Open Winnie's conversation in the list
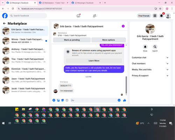 (x=24, y=41)
